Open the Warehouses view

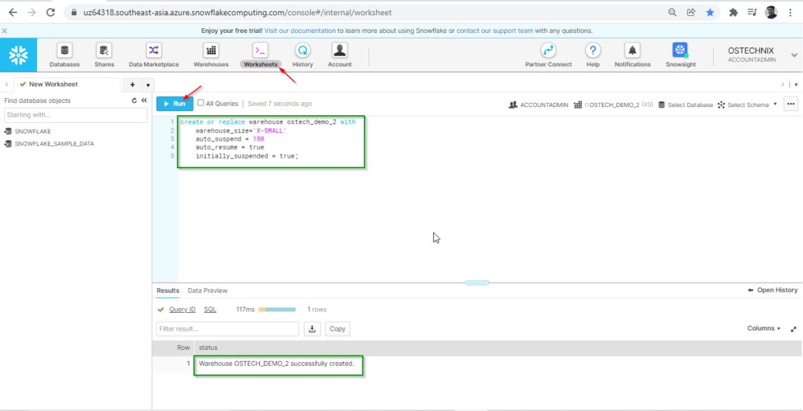click(x=211, y=55)
